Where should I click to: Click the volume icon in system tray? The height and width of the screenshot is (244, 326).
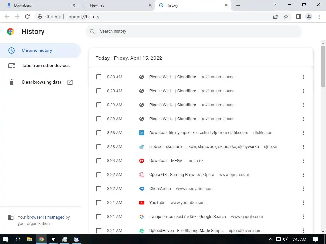coord(286,239)
